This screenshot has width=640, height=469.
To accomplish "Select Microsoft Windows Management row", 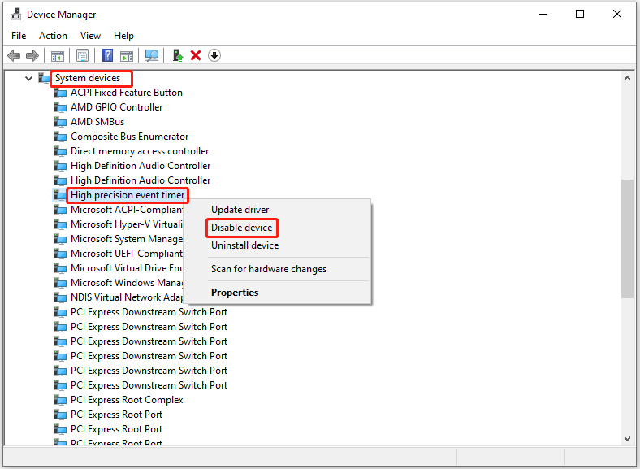I will (127, 283).
